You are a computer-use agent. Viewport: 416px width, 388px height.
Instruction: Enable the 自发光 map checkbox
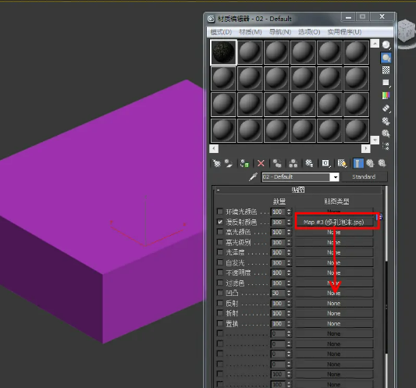tap(220, 262)
